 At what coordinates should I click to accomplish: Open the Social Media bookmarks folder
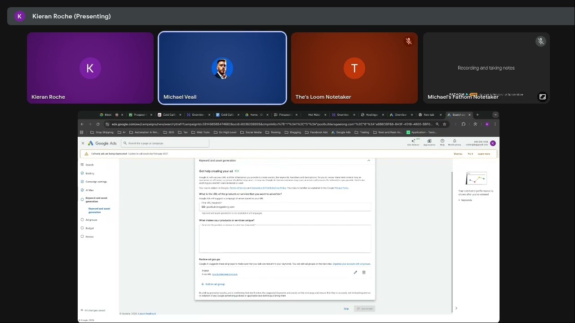click(x=251, y=132)
